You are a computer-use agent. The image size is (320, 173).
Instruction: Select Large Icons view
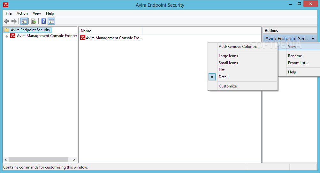[243, 56]
